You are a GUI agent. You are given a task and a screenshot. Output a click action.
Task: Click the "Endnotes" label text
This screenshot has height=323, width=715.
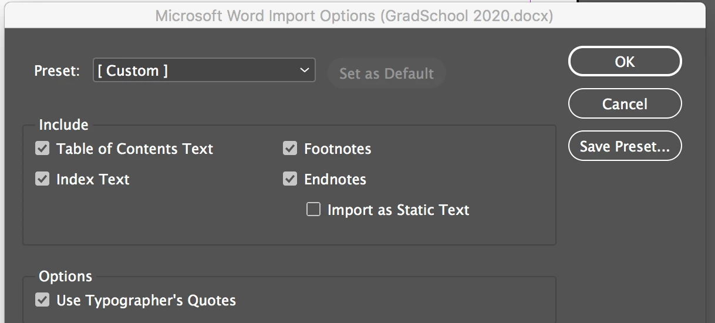[335, 179]
